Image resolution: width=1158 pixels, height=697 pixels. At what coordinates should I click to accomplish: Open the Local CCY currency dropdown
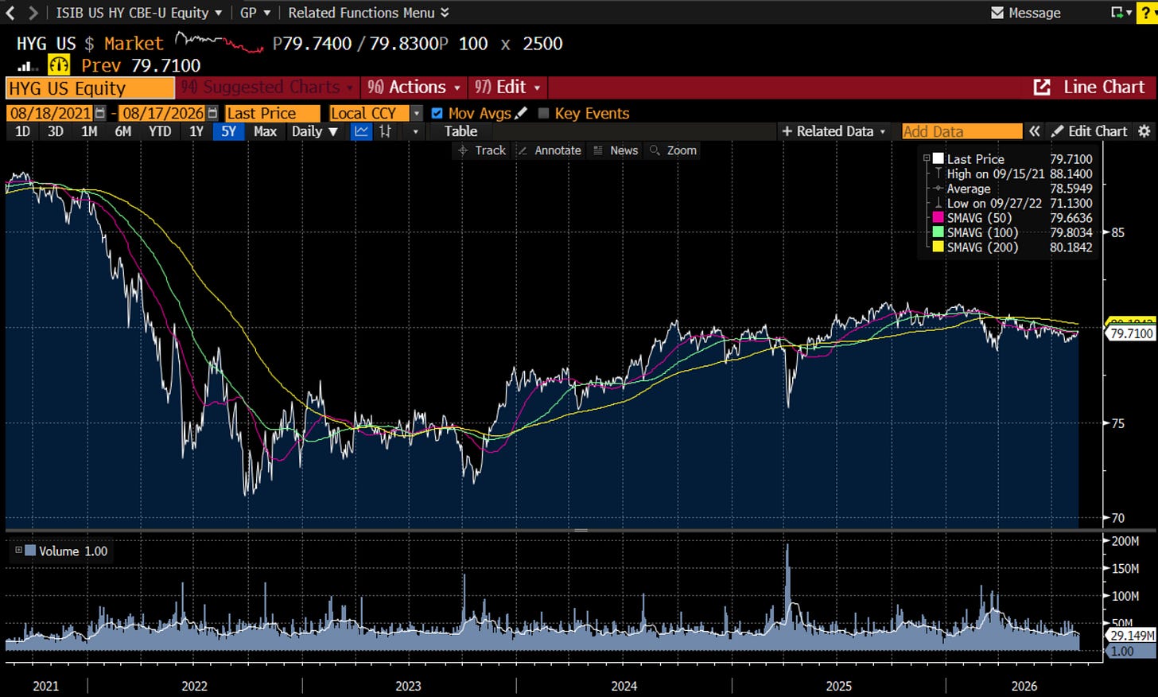pos(416,113)
